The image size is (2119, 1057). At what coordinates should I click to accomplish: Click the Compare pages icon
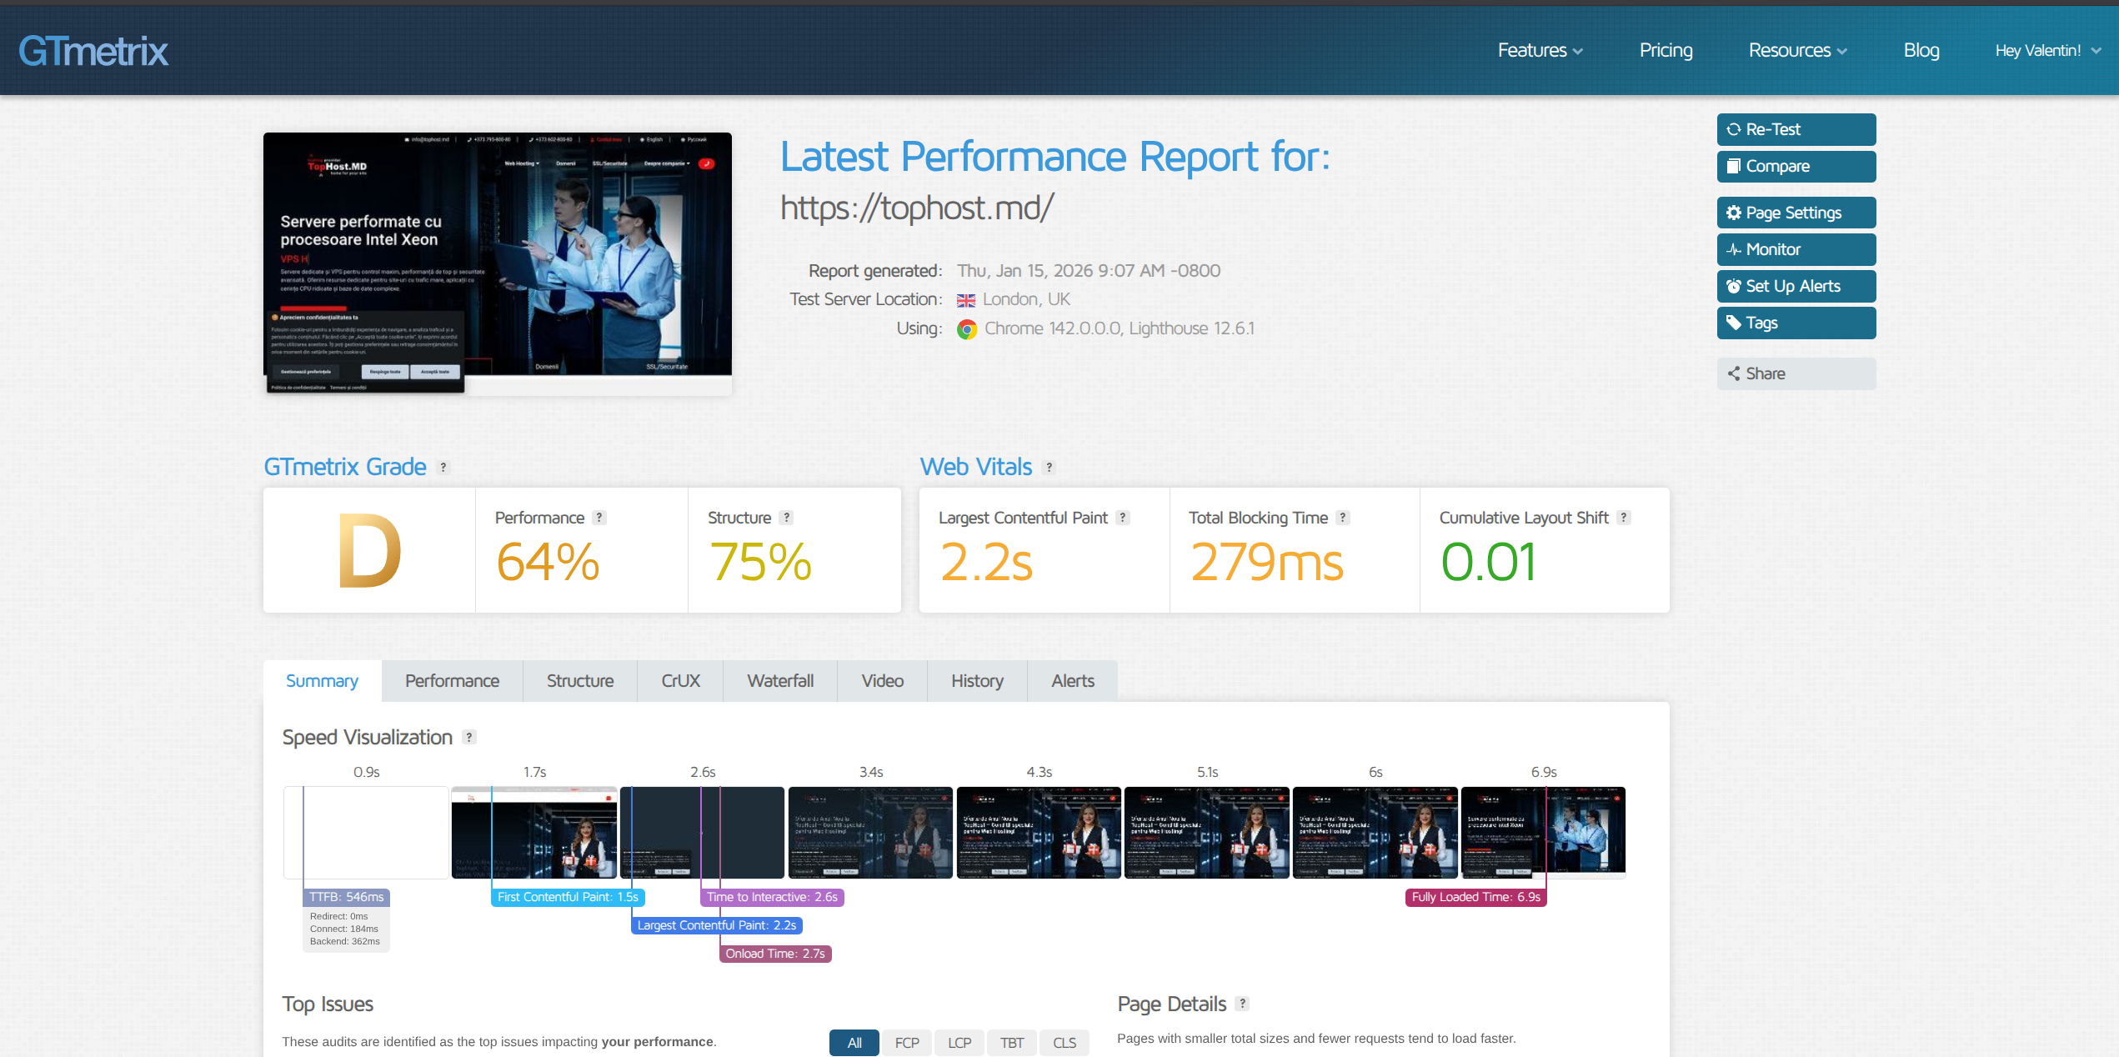point(1733,166)
